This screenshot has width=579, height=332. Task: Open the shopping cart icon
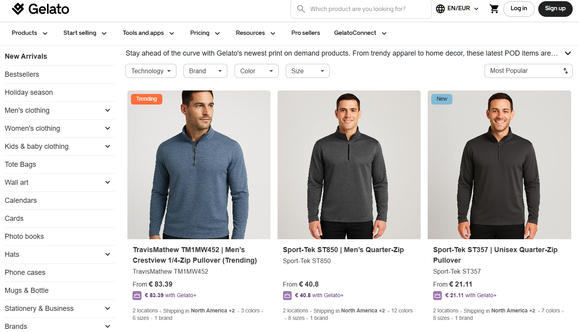coord(494,9)
